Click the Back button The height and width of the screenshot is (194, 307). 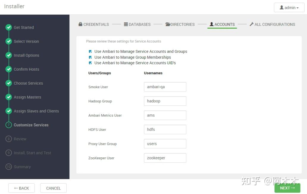[21, 188]
